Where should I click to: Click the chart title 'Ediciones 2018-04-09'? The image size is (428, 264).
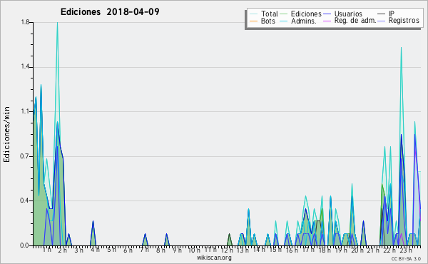110,11
